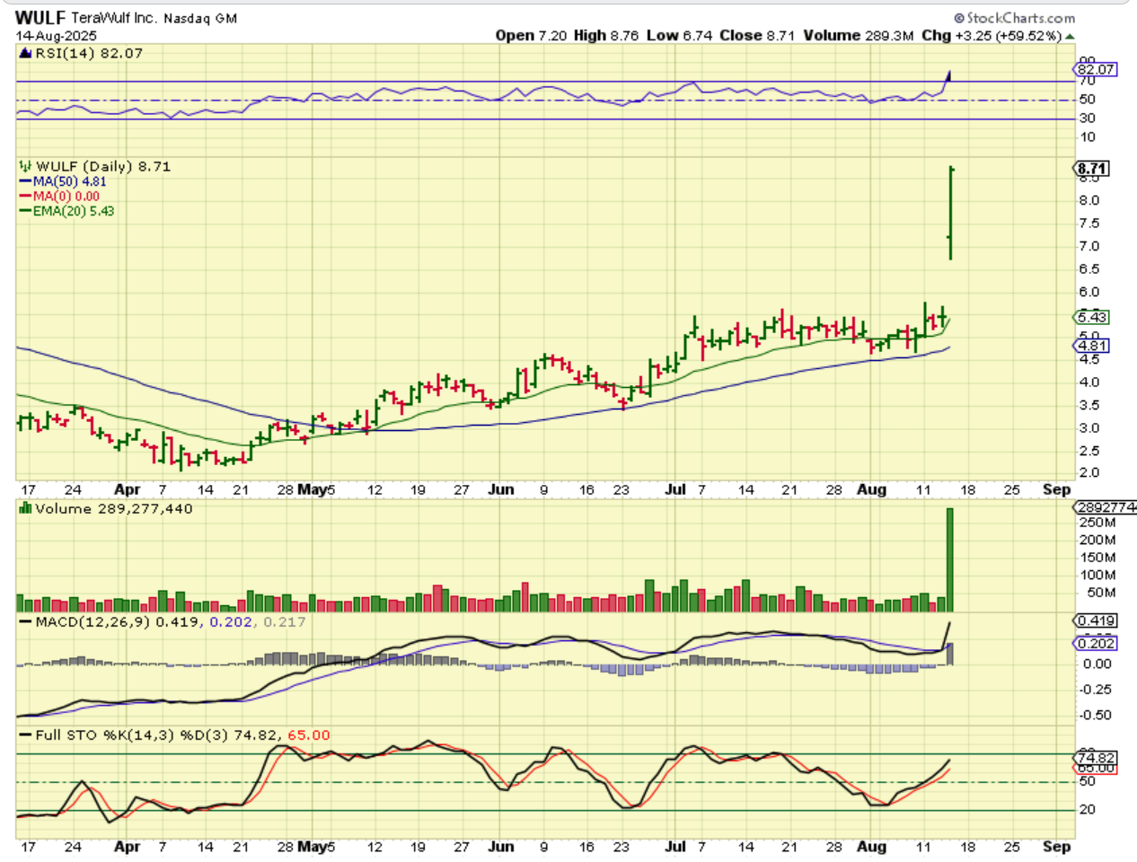The image size is (1137, 862).
Task: Click the RSI(14) 82.07 indicator label
Action: [x=89, y=54]
